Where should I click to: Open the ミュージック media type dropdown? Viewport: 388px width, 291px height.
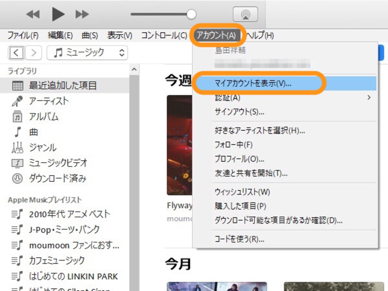[x=87, y=53]
